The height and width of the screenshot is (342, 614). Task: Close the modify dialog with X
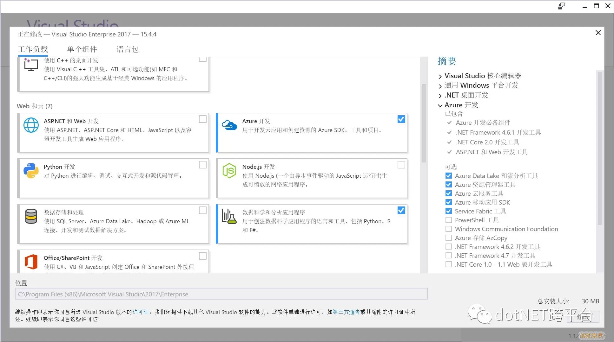pos(598,33)
